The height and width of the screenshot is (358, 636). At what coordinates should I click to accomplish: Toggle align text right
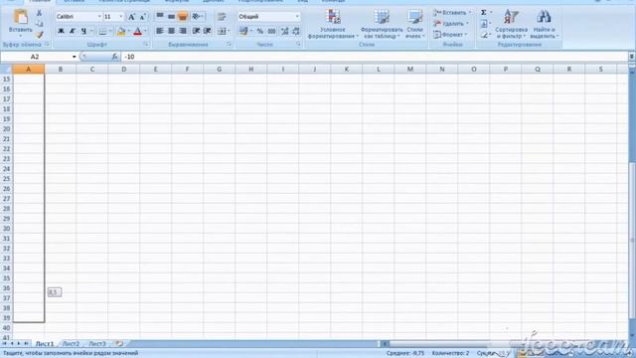coord(183,31)
